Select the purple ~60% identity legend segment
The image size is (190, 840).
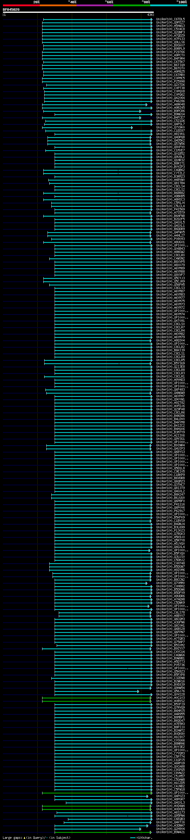click(x=95, y=5)
